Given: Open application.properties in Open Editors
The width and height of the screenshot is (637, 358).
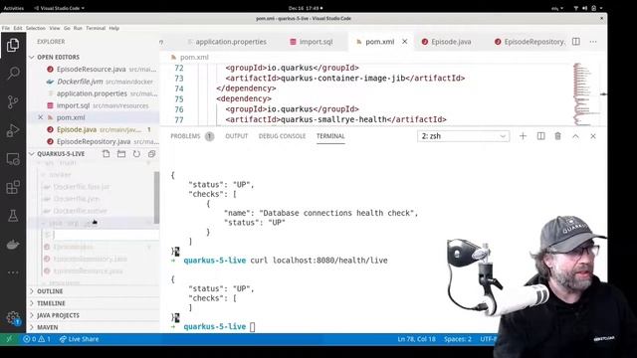Looking at the screenshot, I should point(95,93).
